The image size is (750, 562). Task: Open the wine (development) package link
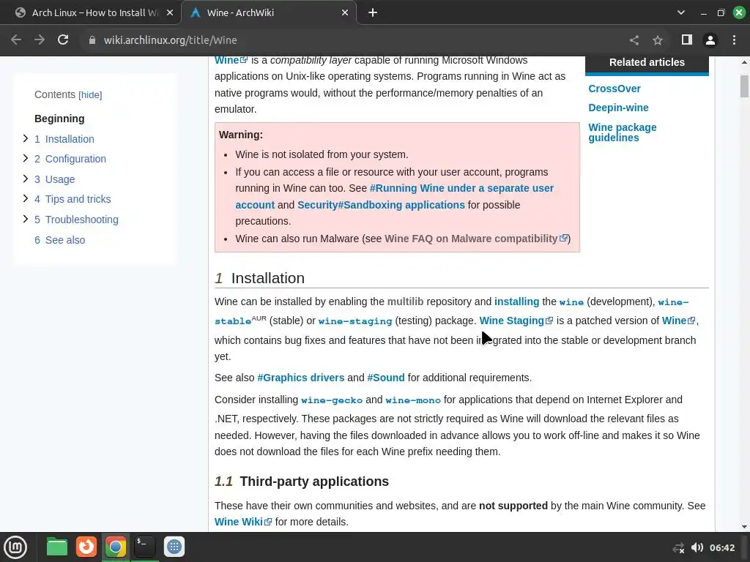571,302
